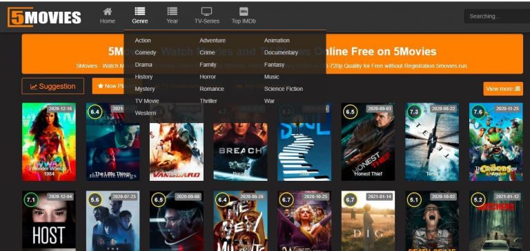Viewport: 530px width, 251px height.
Task: Choose Science Fiction genre
Action: [x=283, y=89]
